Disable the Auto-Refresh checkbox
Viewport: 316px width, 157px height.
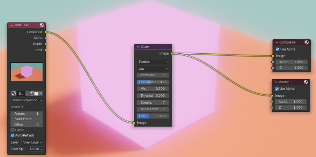pyautogui.click(x=12, y=135)
